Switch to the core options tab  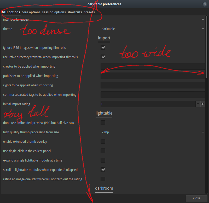(x=31, y=12)
